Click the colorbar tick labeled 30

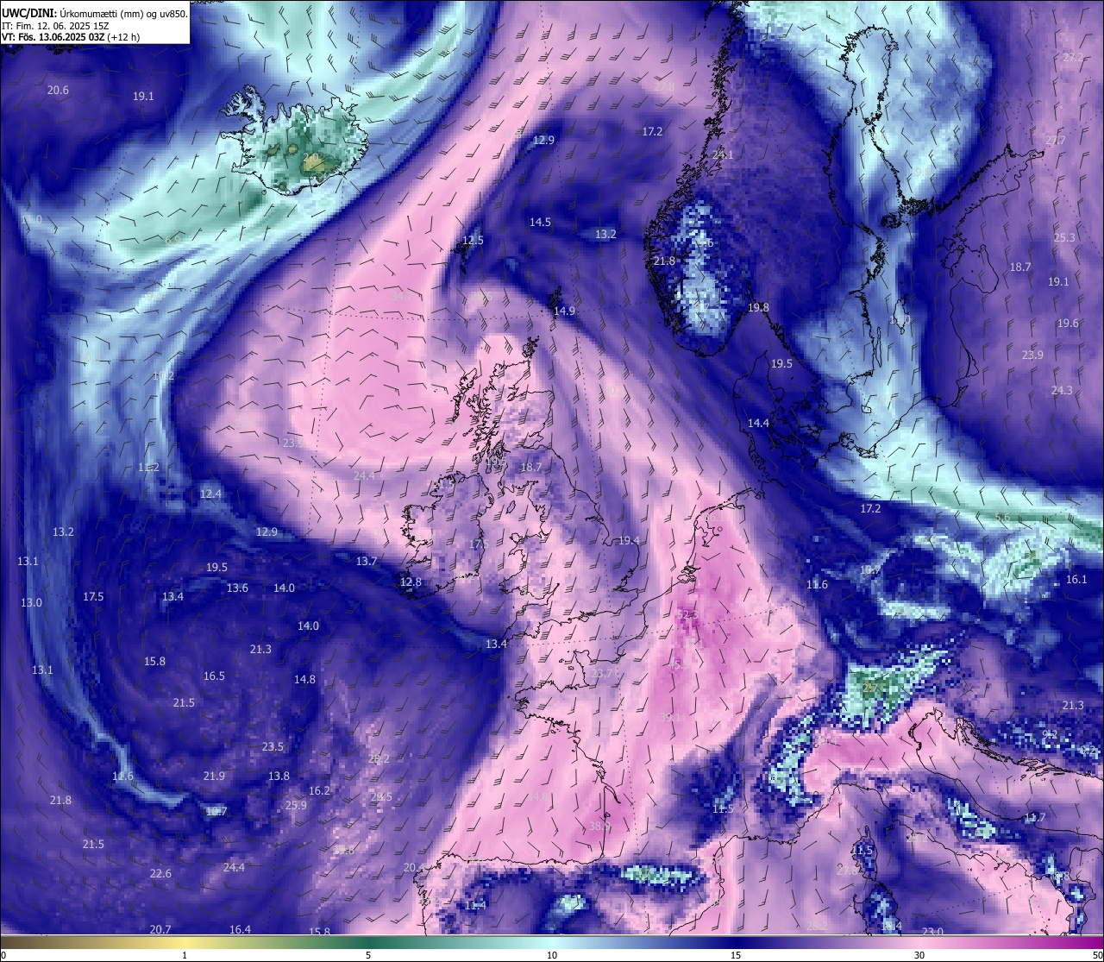coord(919,955)
